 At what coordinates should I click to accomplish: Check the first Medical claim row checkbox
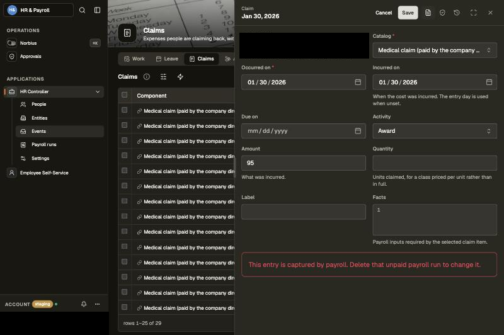124,110
